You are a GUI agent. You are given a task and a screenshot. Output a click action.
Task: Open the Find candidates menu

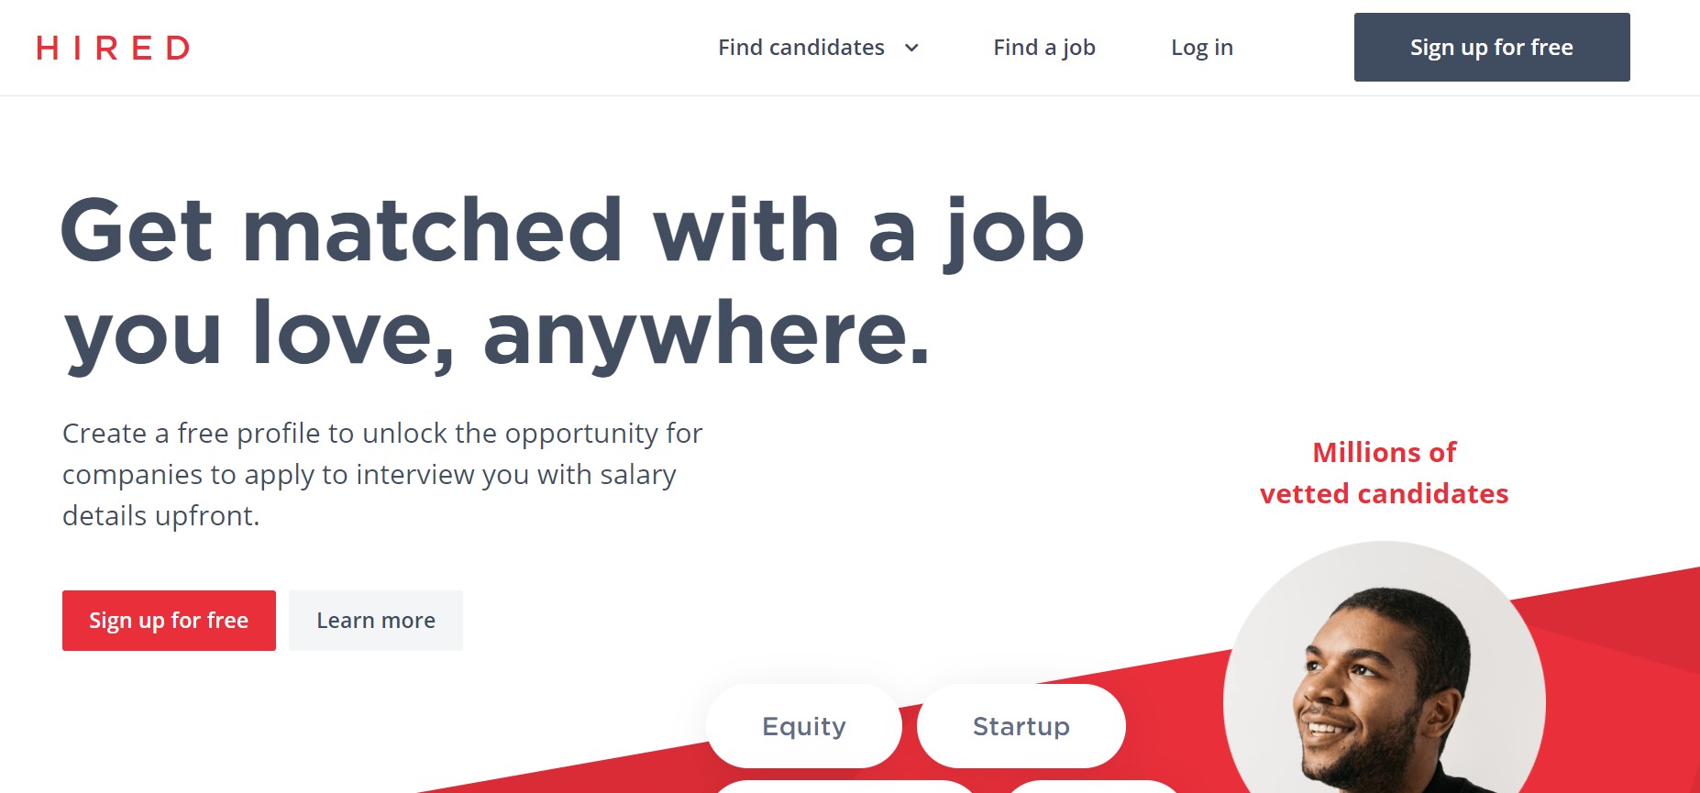pyautogui.click(x=801, y=48)
